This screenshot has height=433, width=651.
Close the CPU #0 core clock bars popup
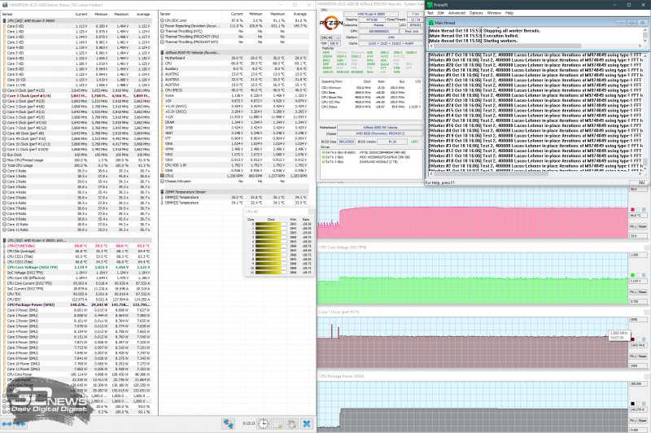(x=311, y=212)
